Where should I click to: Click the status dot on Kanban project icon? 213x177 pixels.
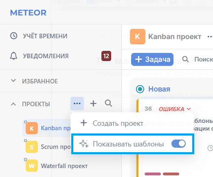25,122
